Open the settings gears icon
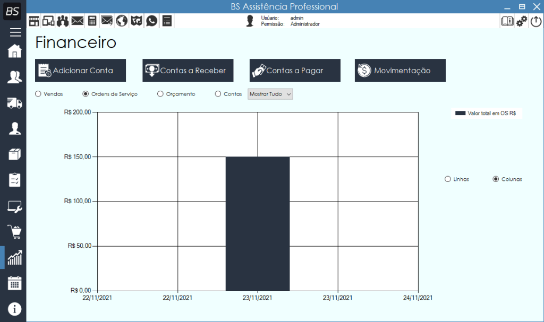 tap(522, 21)
